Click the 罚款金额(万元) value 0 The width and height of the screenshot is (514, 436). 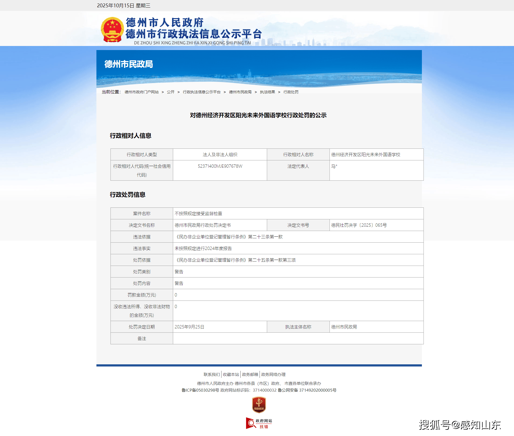pyautogui.click(x=176, y=295)
